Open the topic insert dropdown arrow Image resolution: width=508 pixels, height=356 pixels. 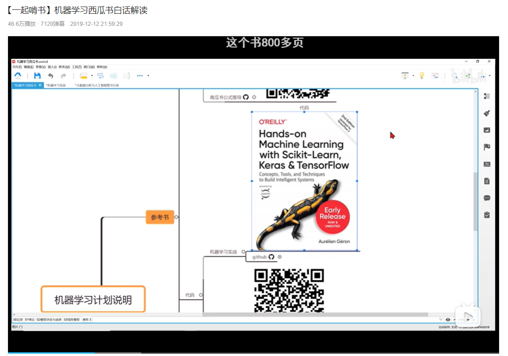coord(92,76)
